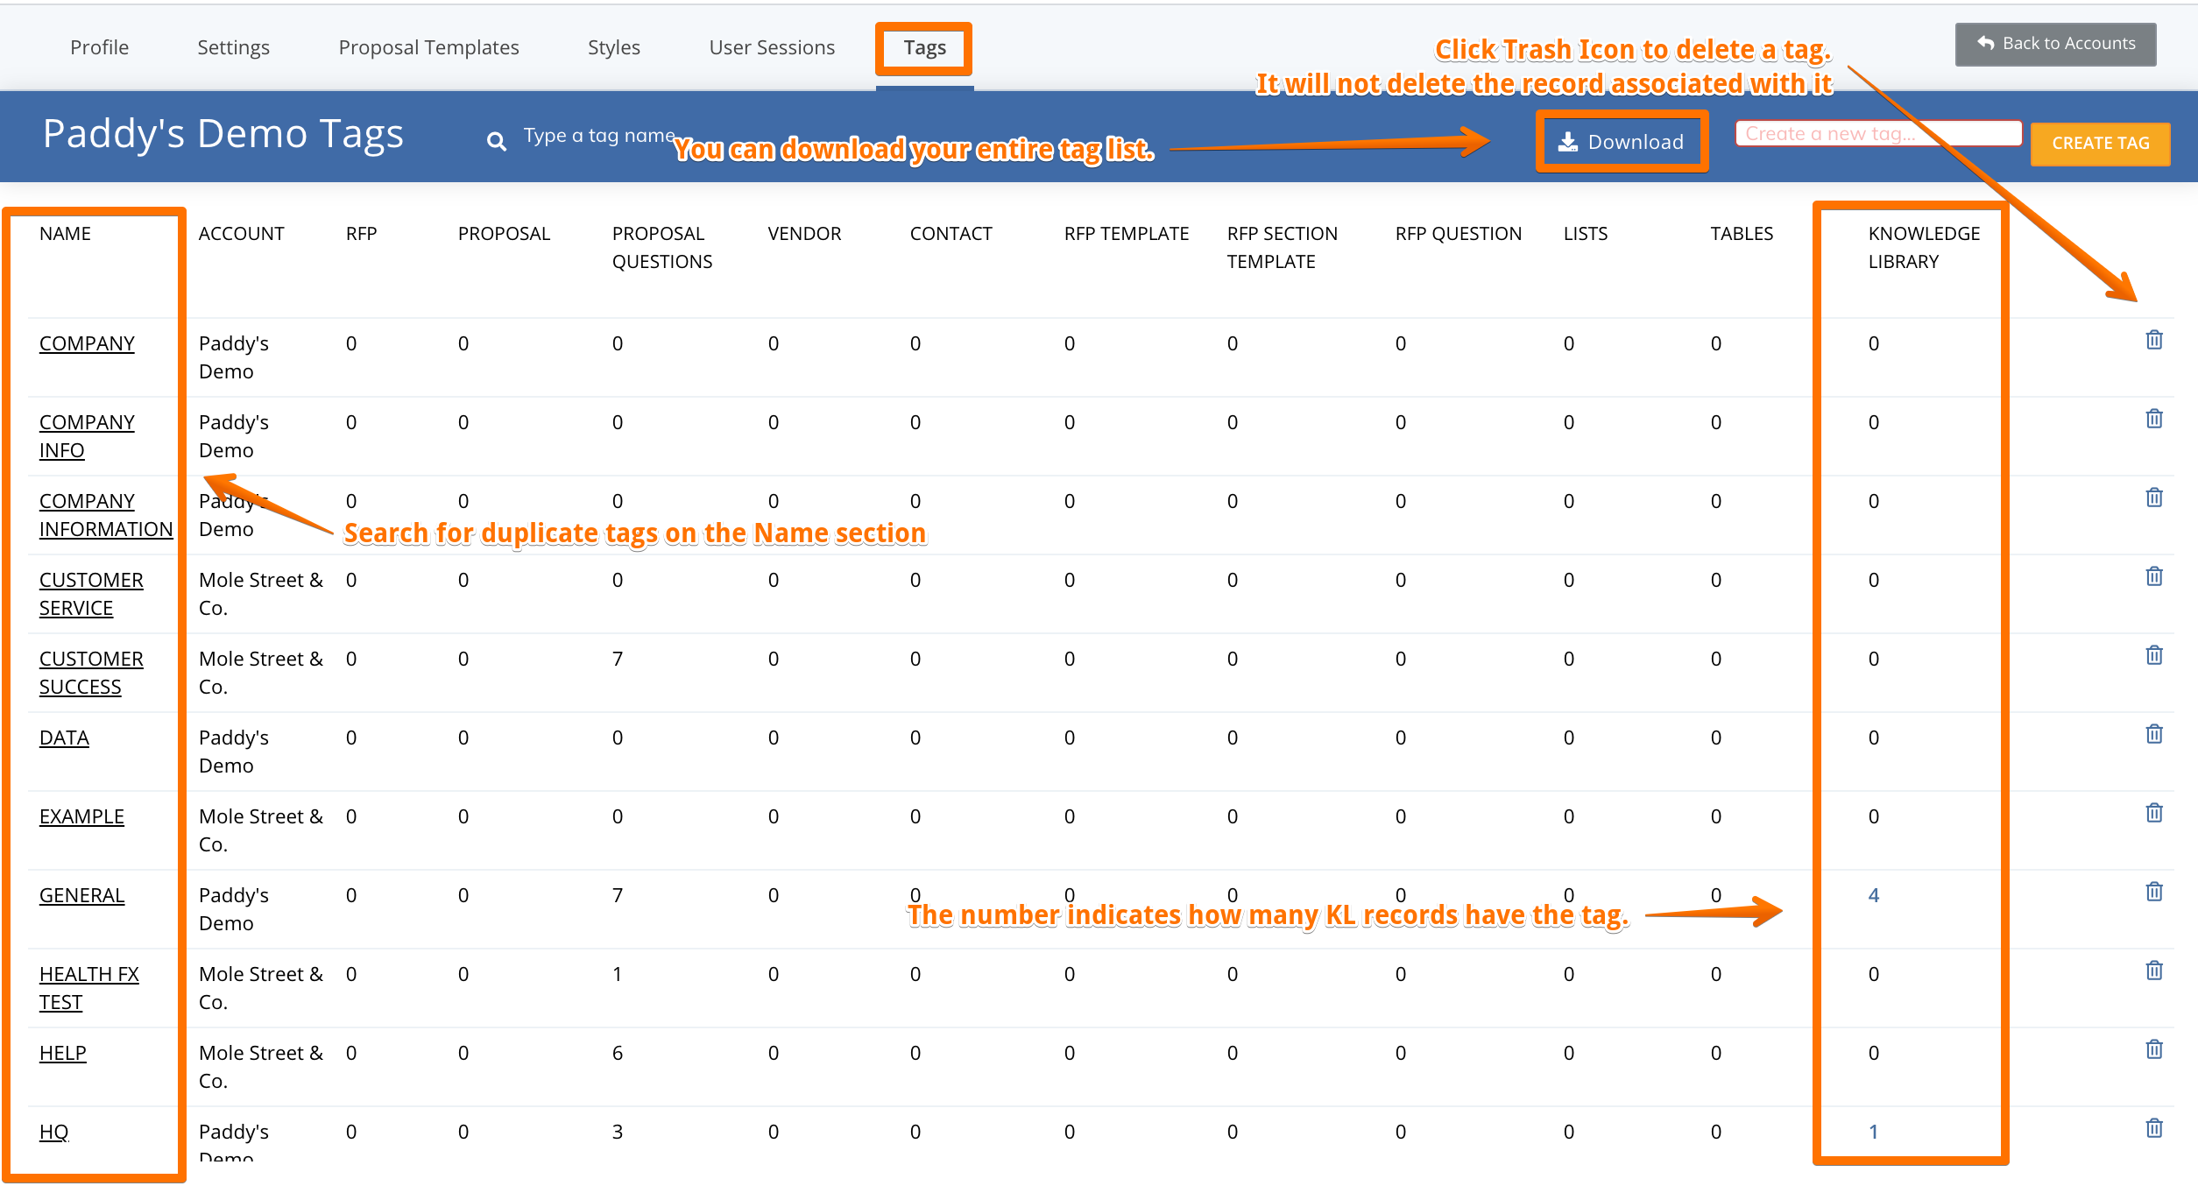Open the COMPANY INFO tag link
This screenshot has width=2198, height=1193.
tap(87, 436)
